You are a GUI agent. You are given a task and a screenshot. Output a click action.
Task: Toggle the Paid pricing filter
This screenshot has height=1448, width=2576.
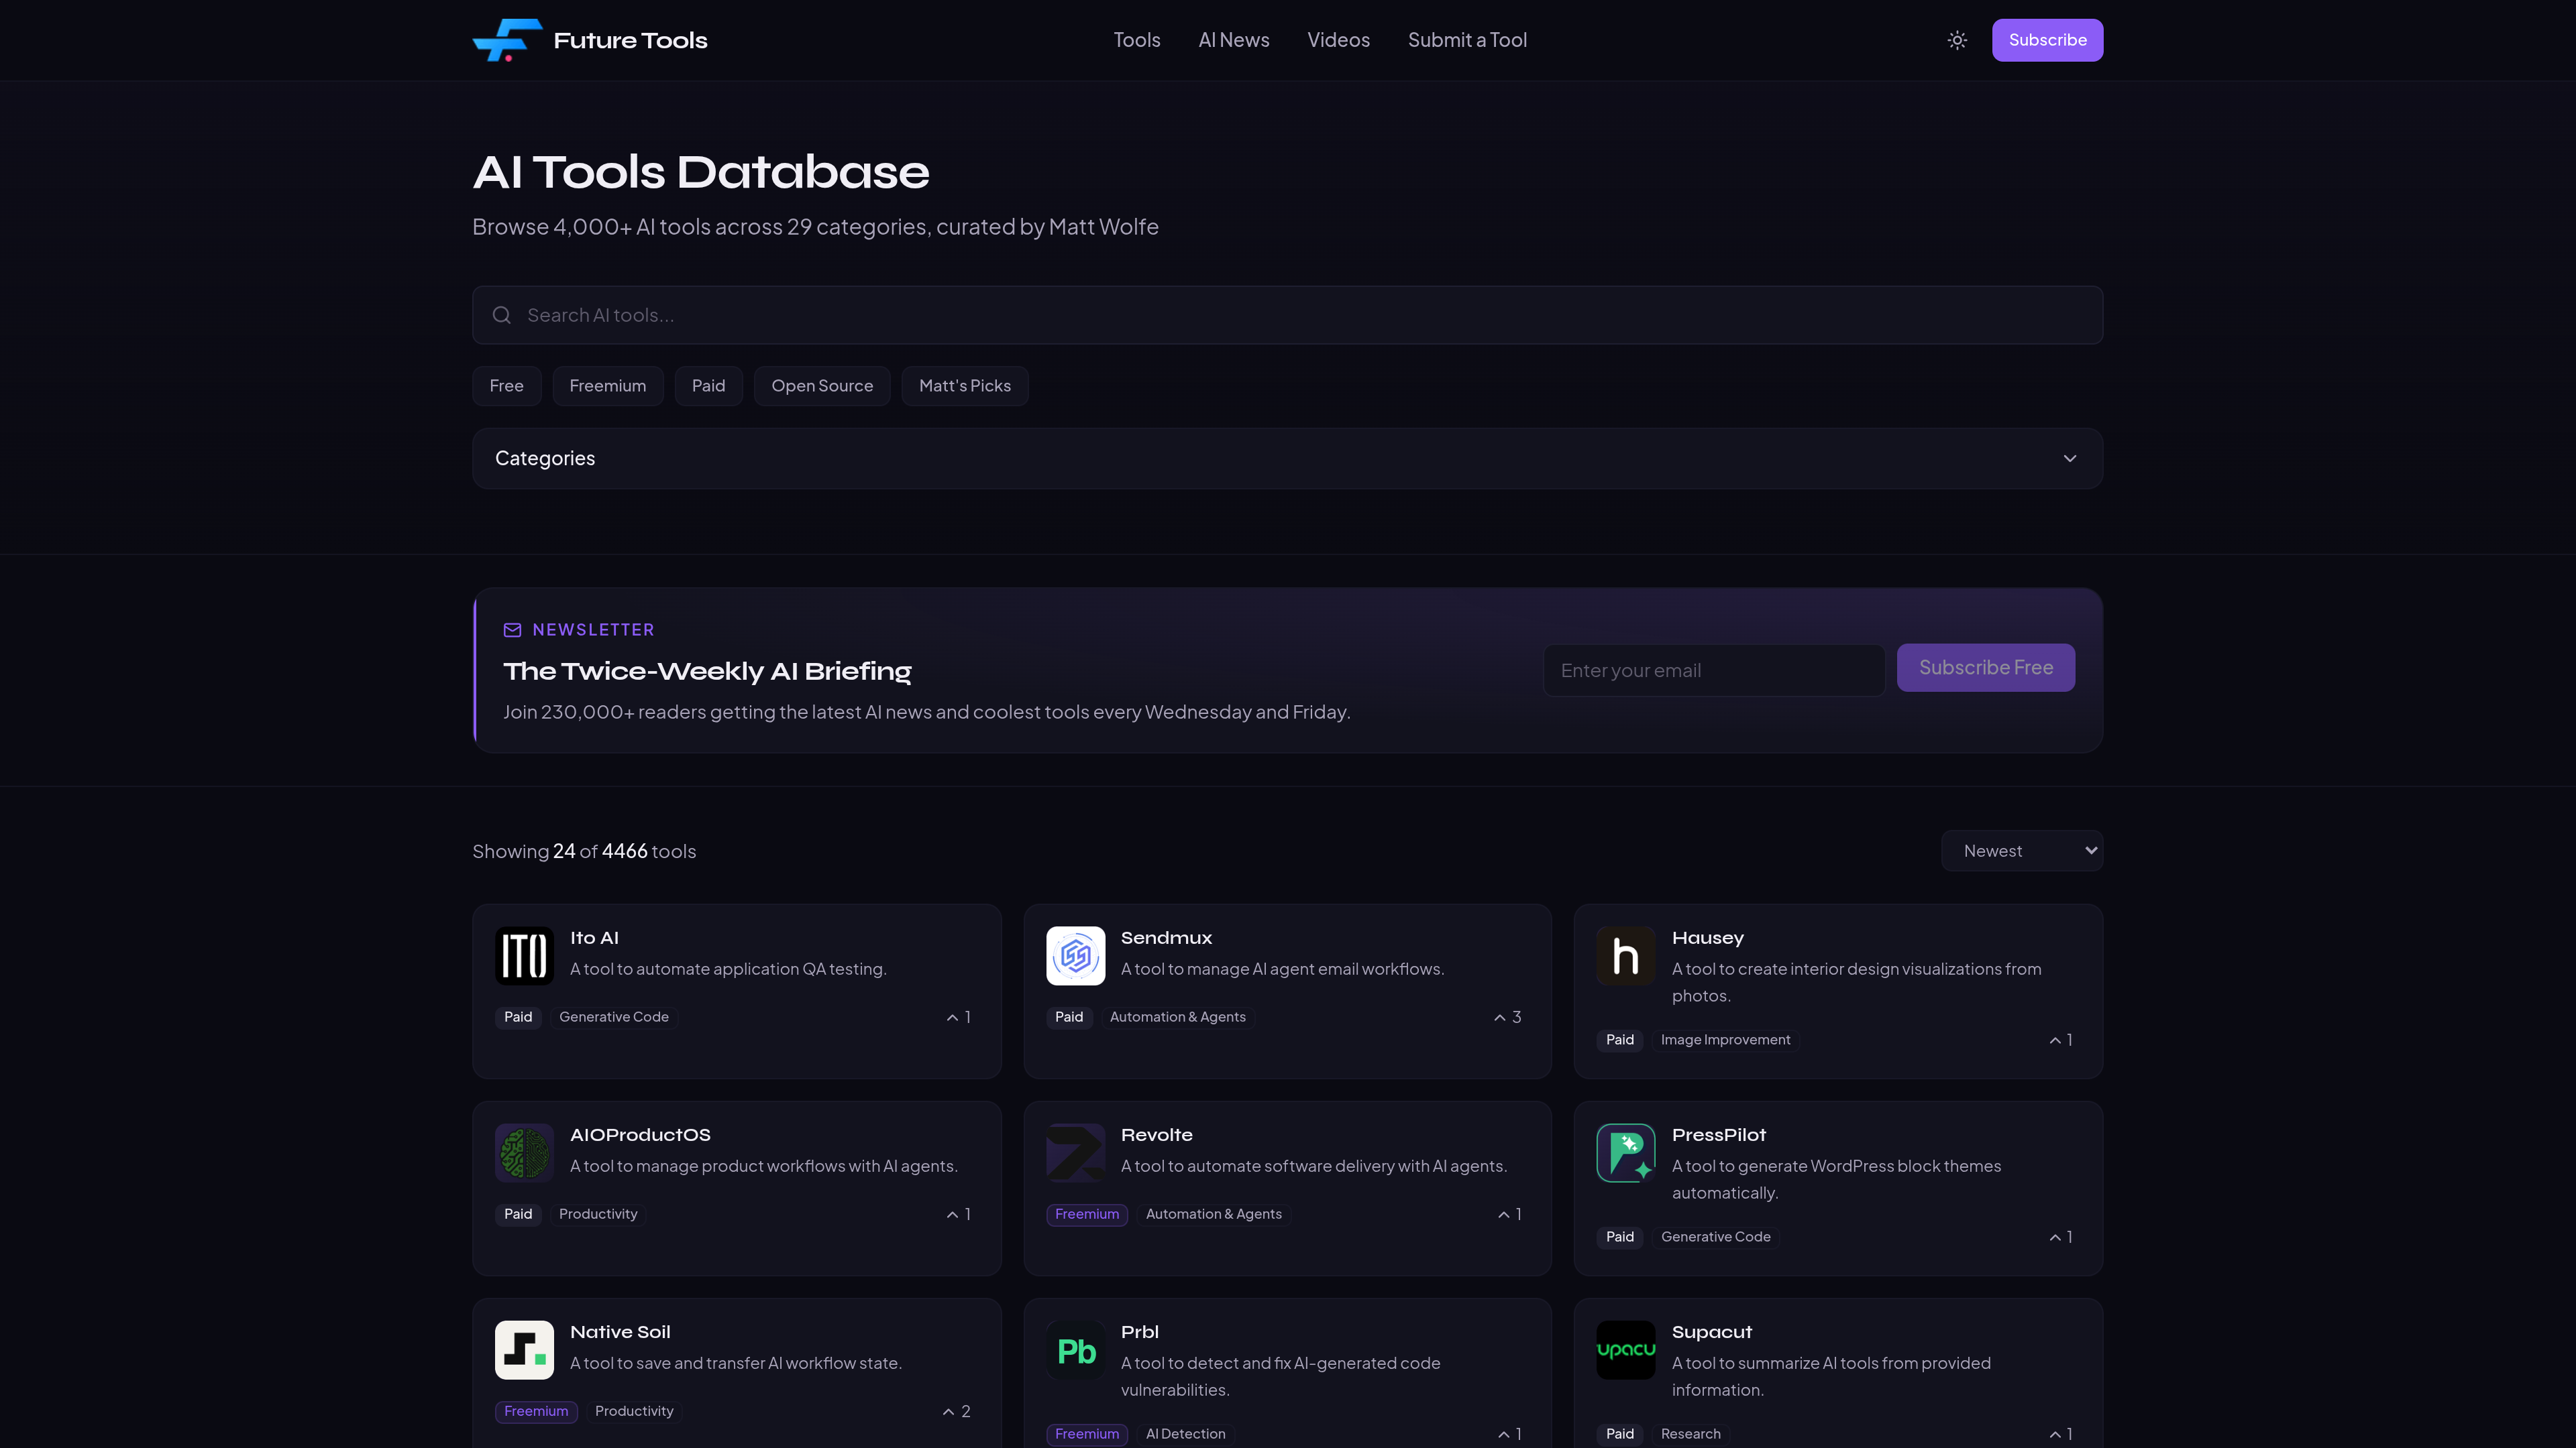[x=709, y=385]
